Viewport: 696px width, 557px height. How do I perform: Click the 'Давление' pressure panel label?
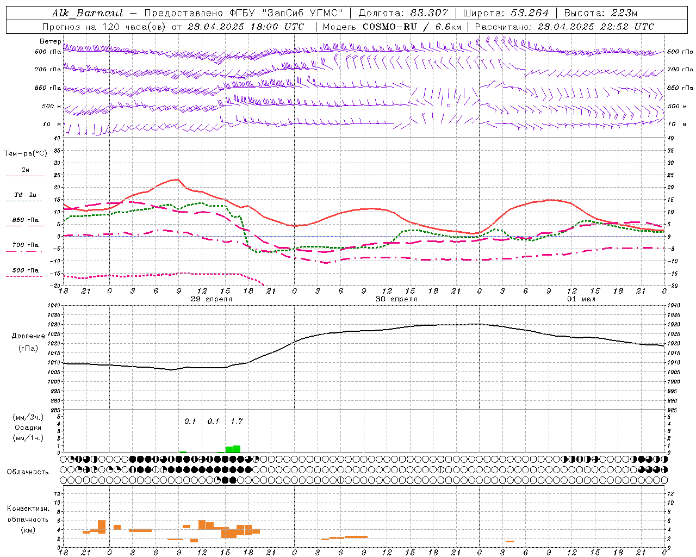pos(28,336)
